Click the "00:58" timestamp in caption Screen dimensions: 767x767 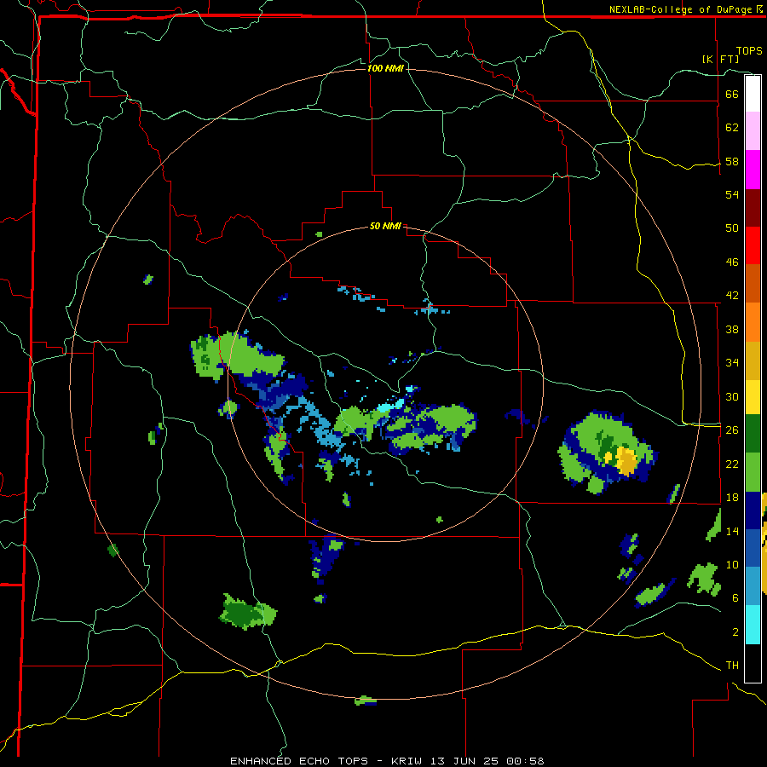[525, 761]
